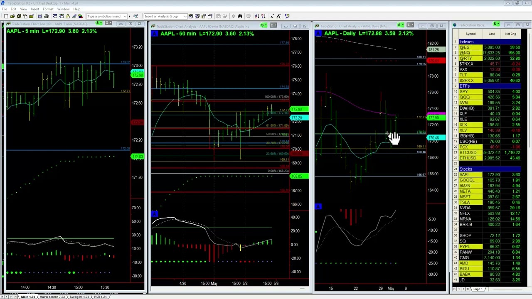
Task: Click in the Type a symbol/command field
Action: 105,16
